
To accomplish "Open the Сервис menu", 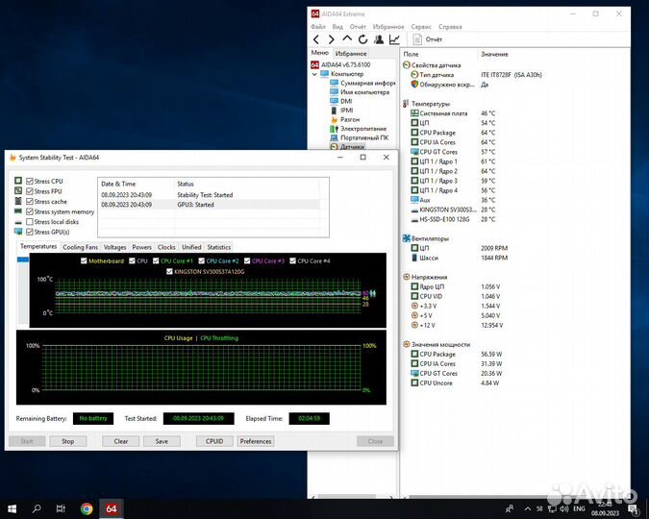I will 420,27.
